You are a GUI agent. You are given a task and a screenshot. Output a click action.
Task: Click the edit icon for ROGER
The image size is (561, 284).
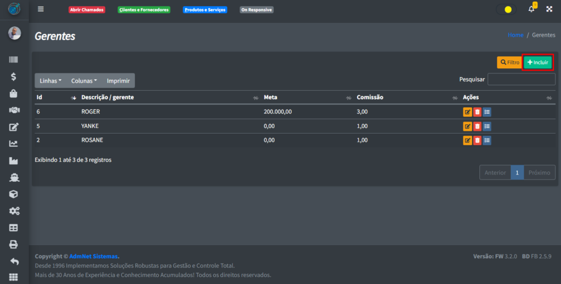click(467, 112)
